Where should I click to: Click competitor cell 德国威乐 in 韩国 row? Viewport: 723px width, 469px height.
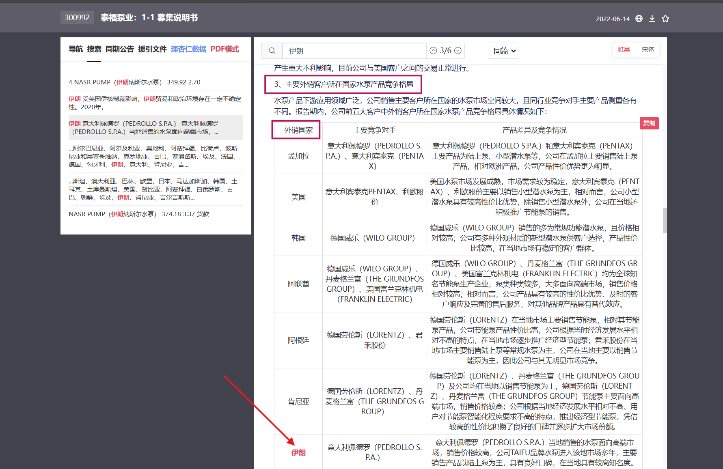click(375, 238)
